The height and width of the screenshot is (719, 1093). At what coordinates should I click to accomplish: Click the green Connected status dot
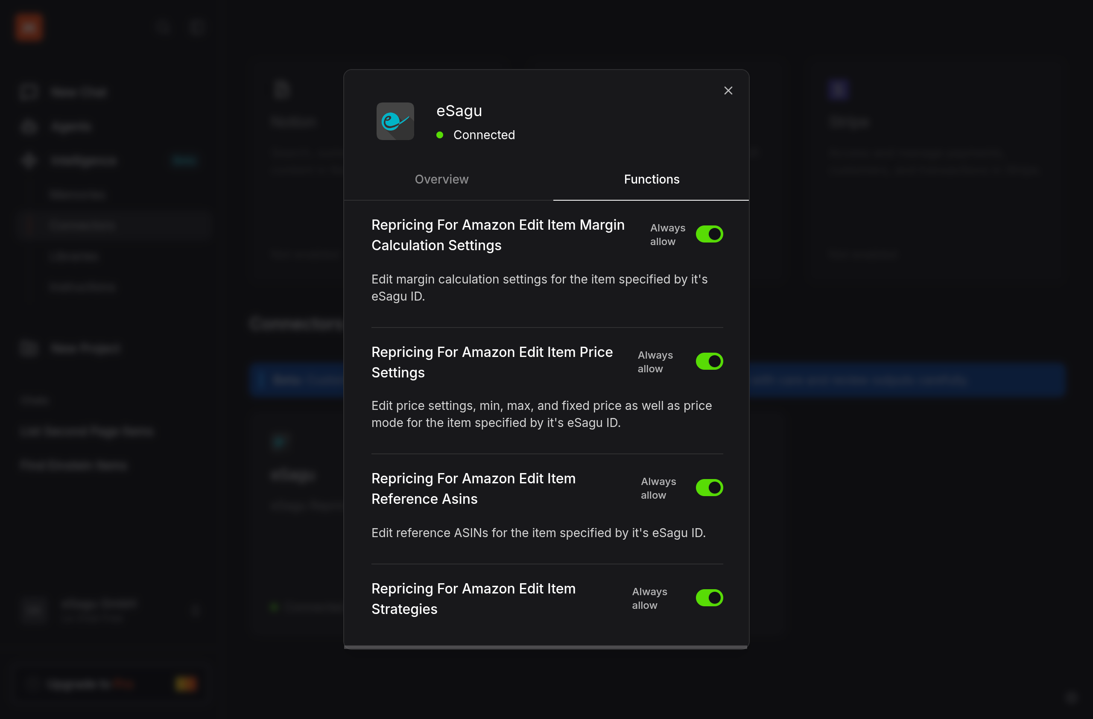click(x=439, y=135)
